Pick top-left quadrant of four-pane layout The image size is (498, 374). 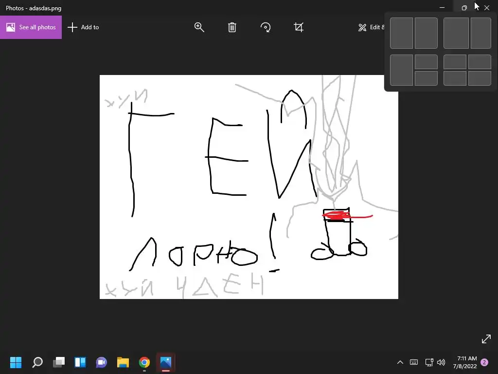[455, 62]
